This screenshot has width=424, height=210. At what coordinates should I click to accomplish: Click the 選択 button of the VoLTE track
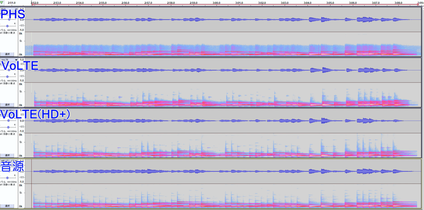pos(7,105)
